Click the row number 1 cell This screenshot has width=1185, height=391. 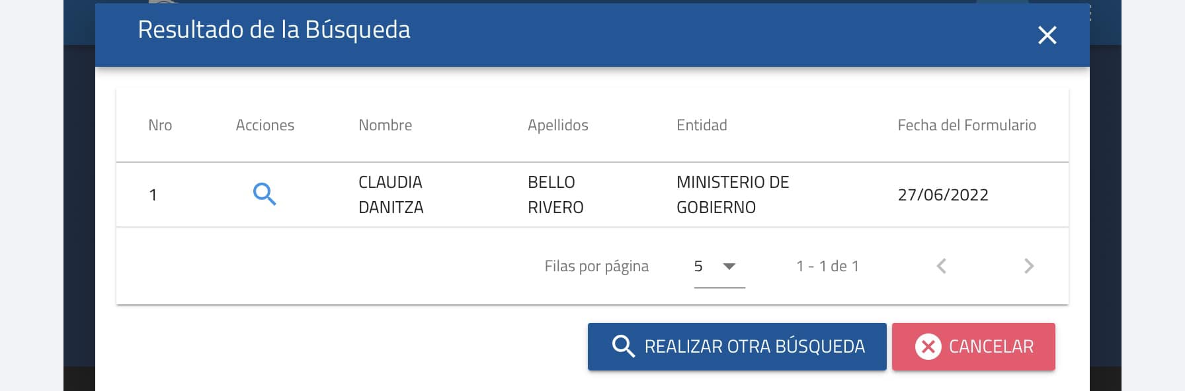(153, 195)
